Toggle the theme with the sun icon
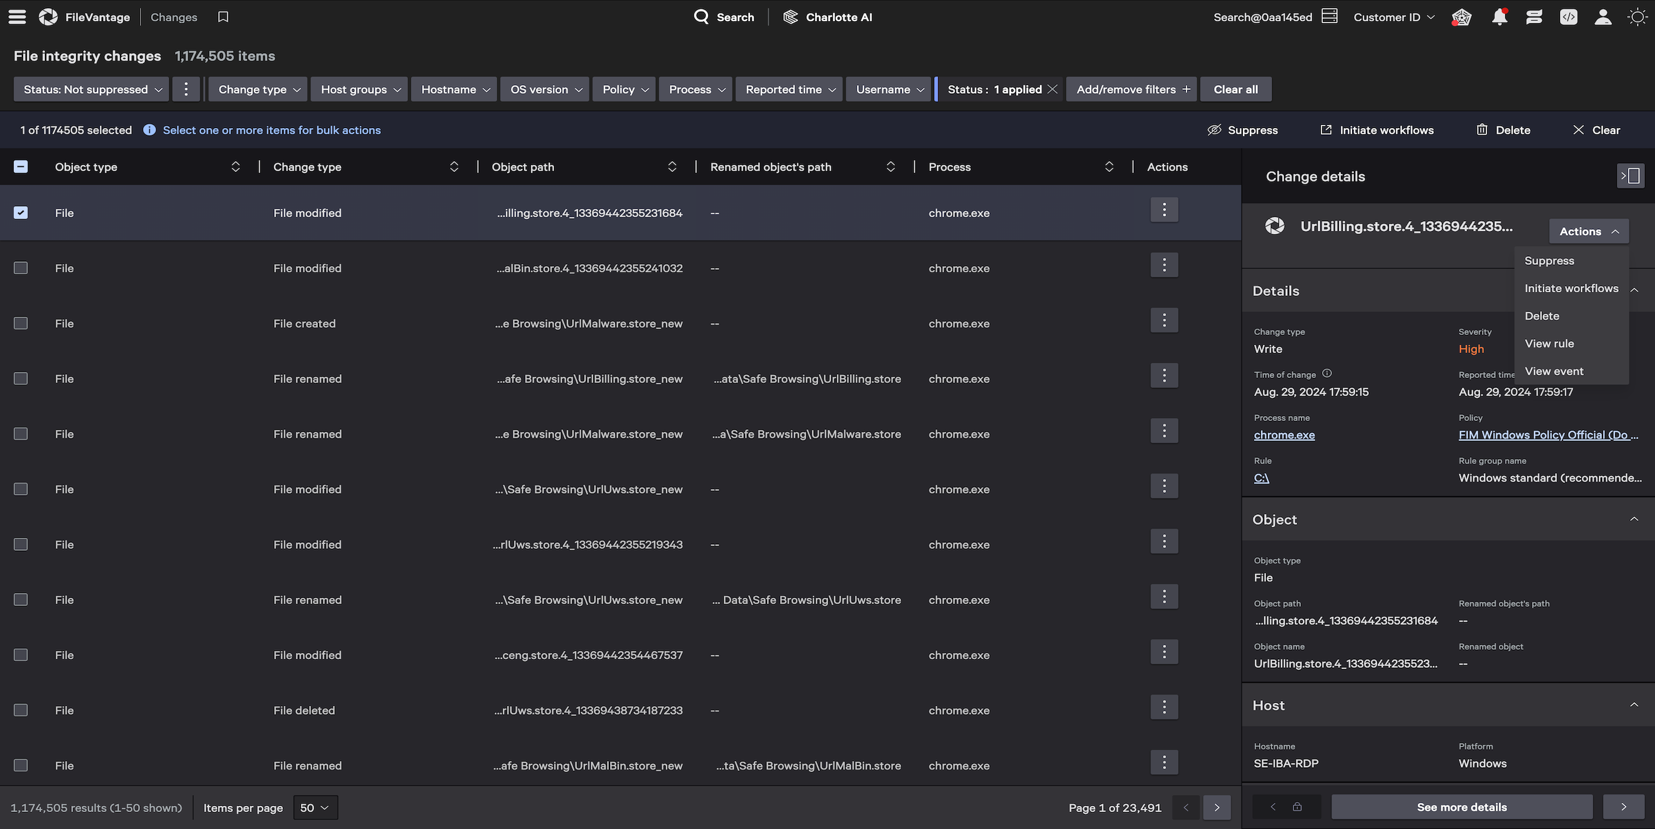 point(1636,17)
